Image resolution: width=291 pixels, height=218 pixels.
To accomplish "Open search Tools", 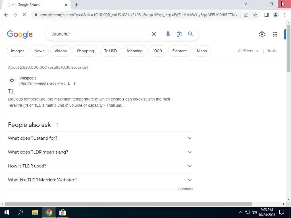I will click(272, 51).
